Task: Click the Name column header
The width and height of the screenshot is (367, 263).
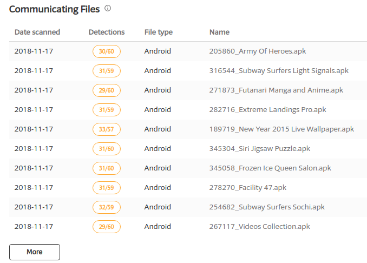Action: 219,32
